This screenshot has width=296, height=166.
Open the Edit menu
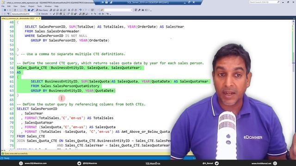9,6
